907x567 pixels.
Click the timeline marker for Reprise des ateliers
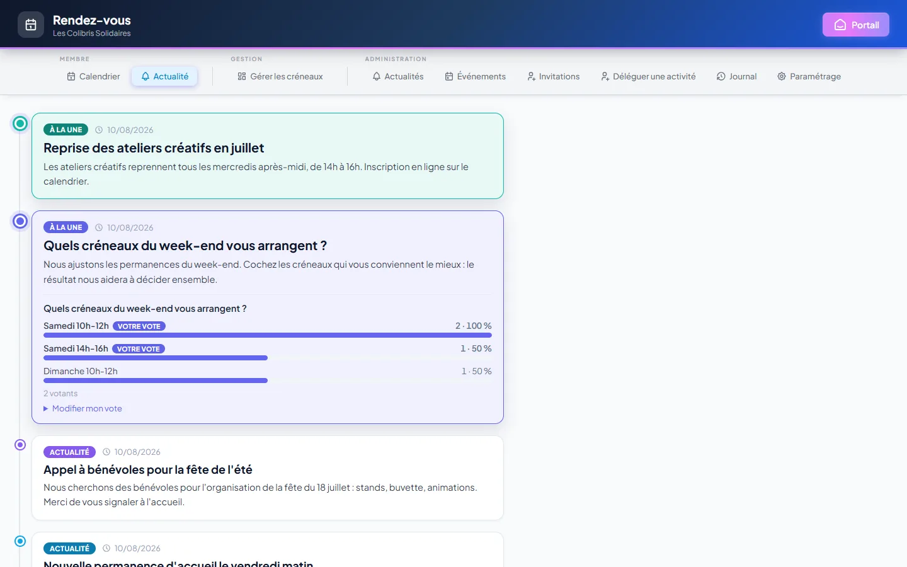tap(20, 123)
